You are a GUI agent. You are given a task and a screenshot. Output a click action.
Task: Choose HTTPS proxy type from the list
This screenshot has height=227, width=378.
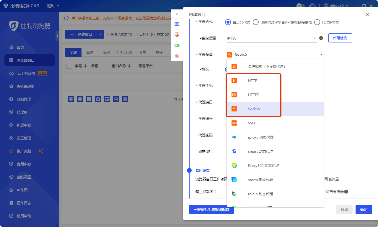(275, 95)
